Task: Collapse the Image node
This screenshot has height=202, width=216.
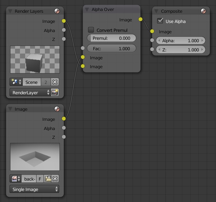Action: tap(10, 109)
